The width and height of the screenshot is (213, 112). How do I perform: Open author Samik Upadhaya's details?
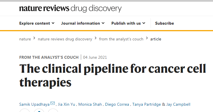[34, 104]
